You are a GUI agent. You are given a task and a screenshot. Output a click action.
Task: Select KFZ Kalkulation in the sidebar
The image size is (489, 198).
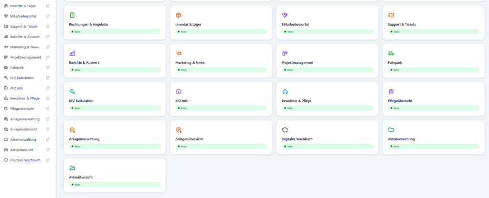point(22,78)
